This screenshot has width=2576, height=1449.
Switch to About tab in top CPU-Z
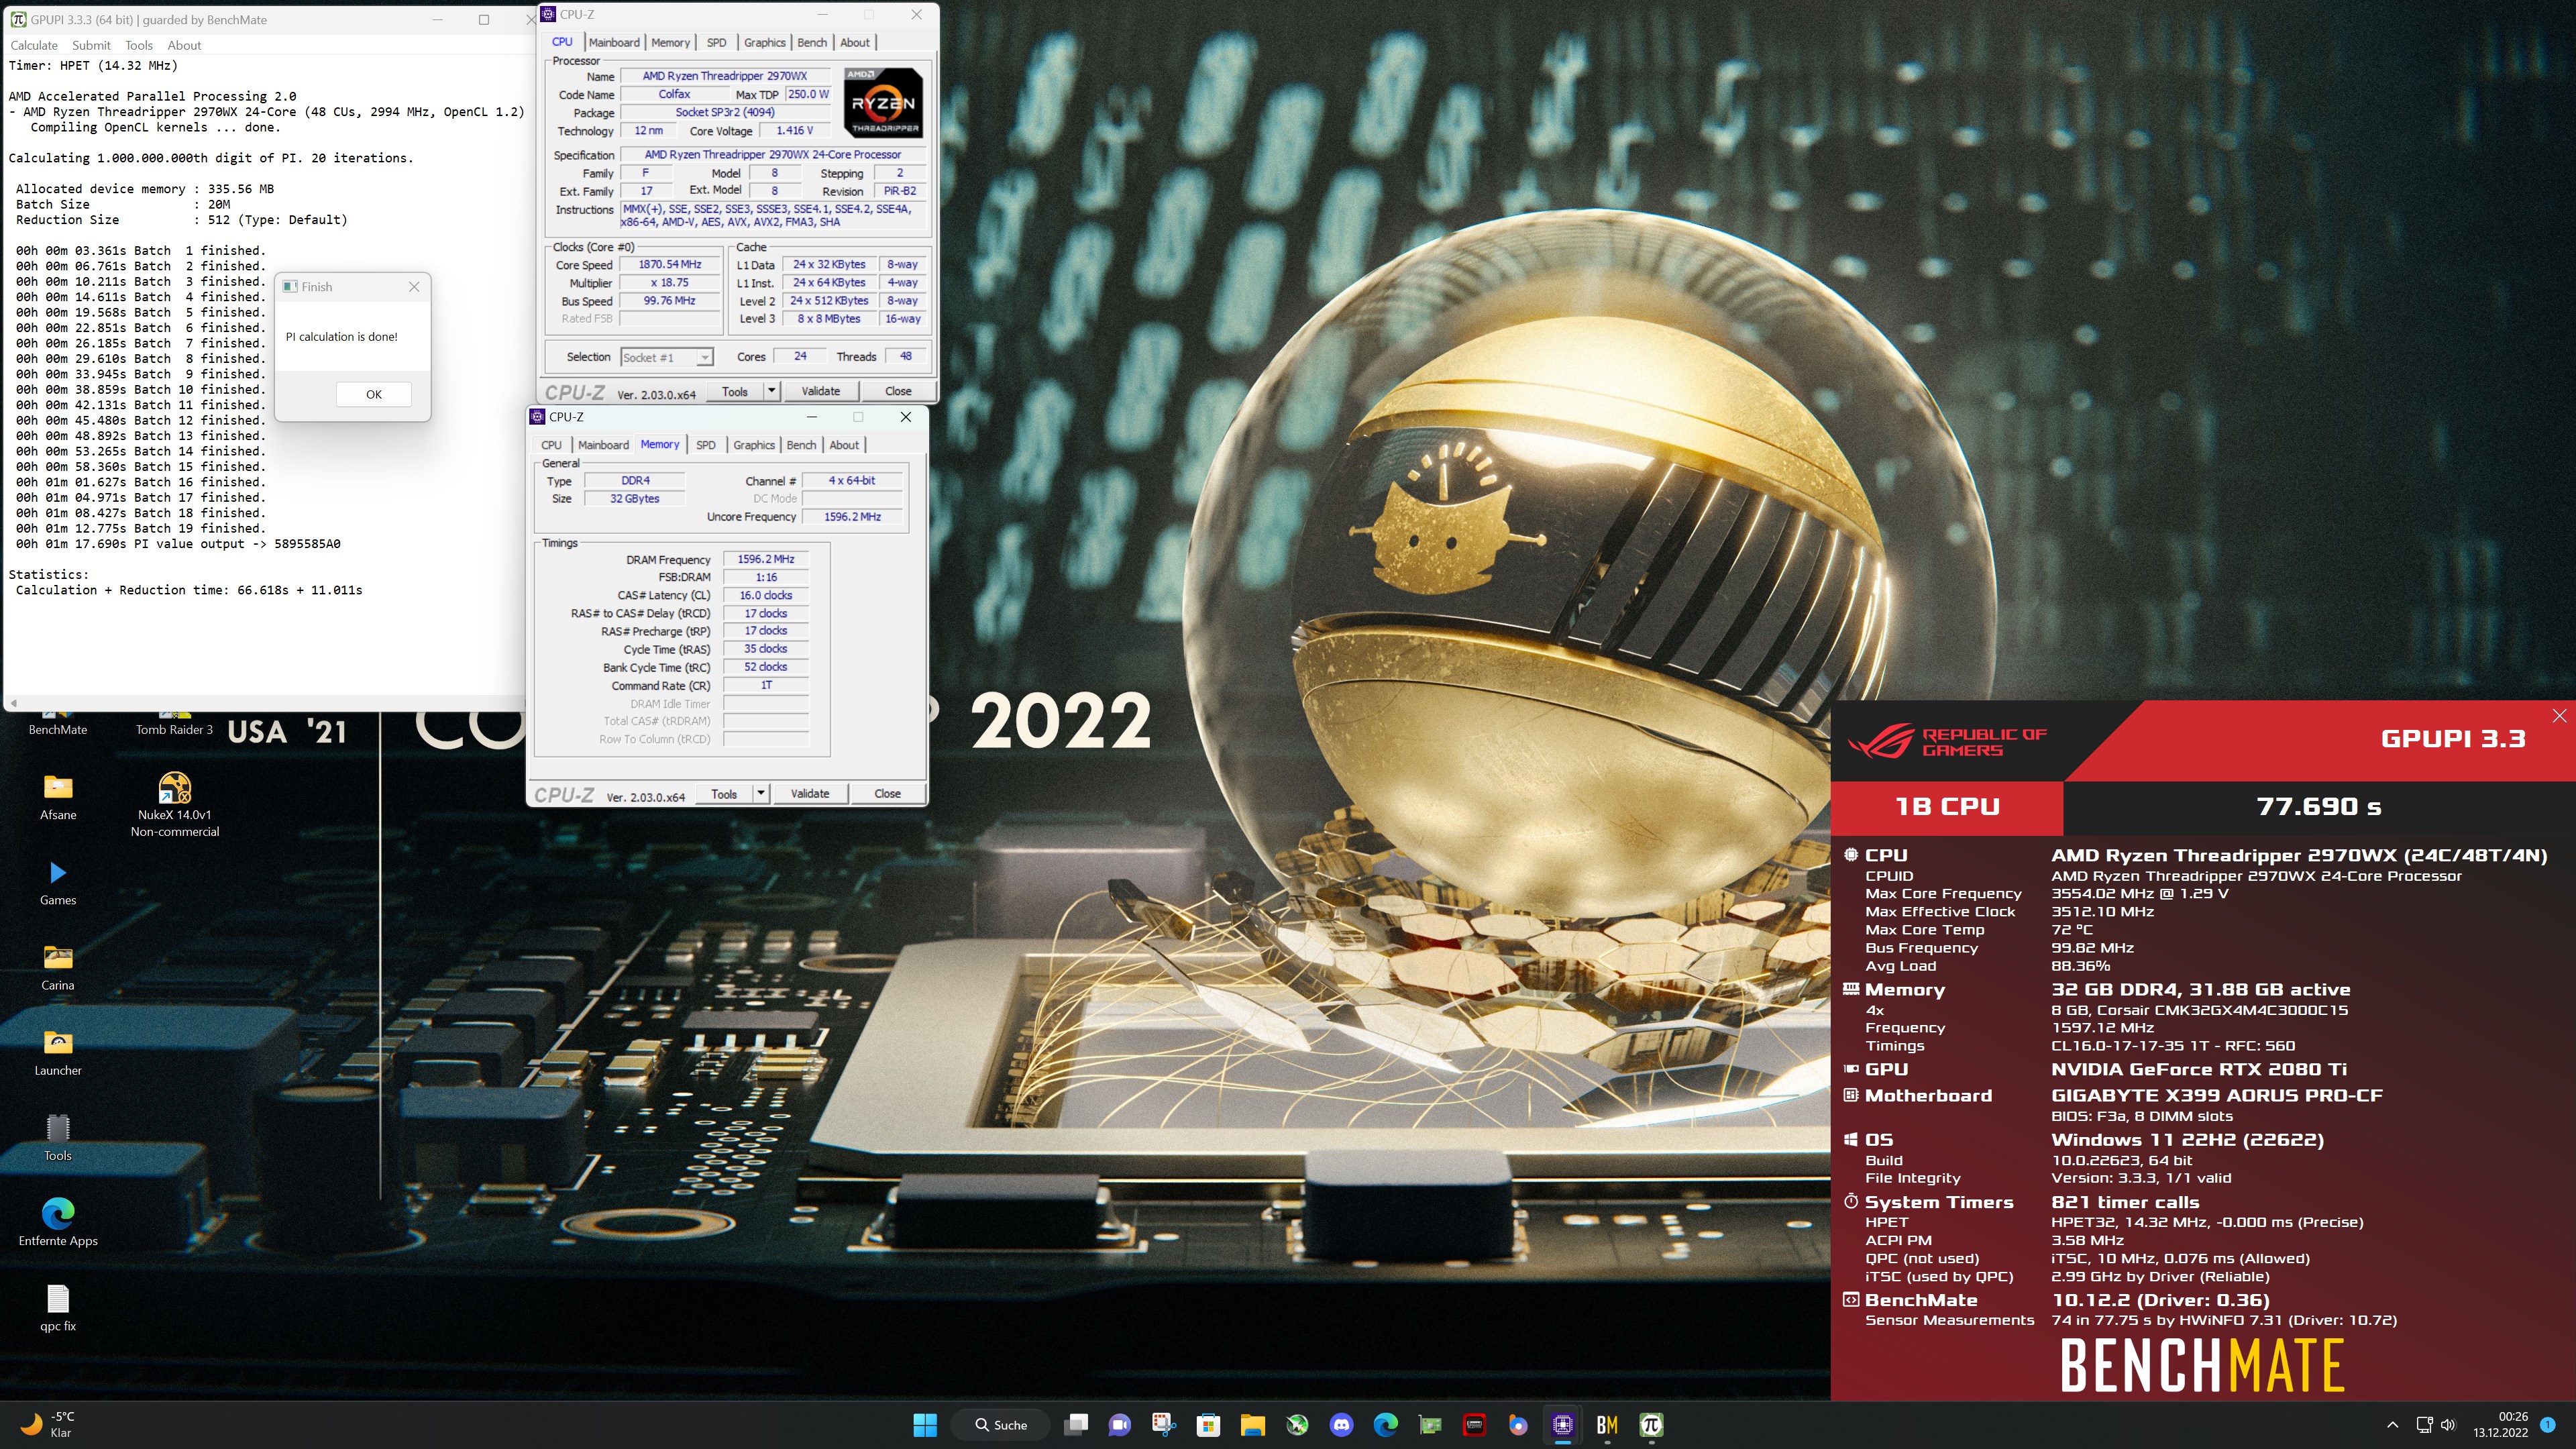coord(854,42)
